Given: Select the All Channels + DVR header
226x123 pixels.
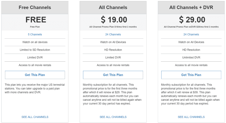Looking at the screenshot, I should 191,7.
